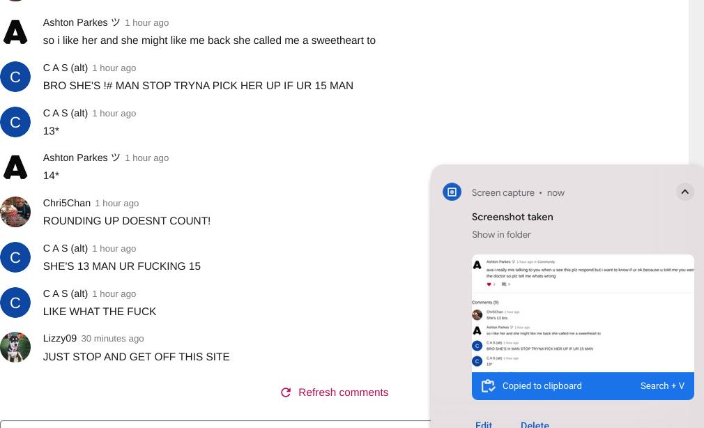Open Chri5Chan username link
The image size is (704, 428).
coord(66,203)
